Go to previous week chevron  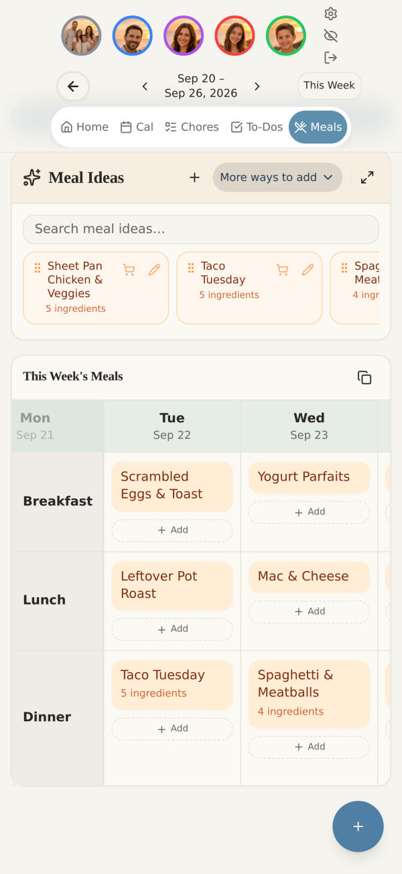[x=145, y=86]
